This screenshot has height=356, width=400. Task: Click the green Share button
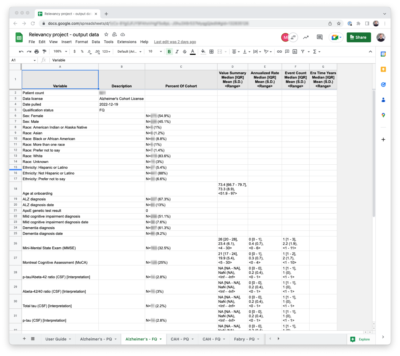pos(358,37)
